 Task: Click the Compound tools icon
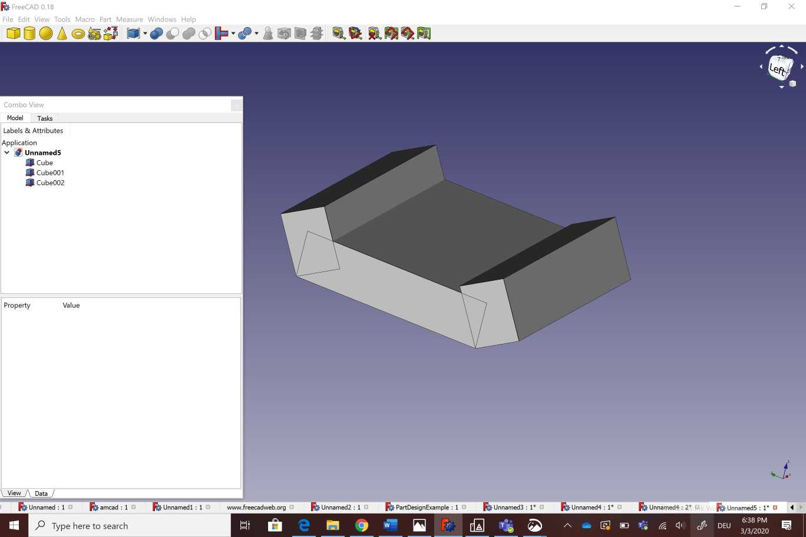(133, 34)
